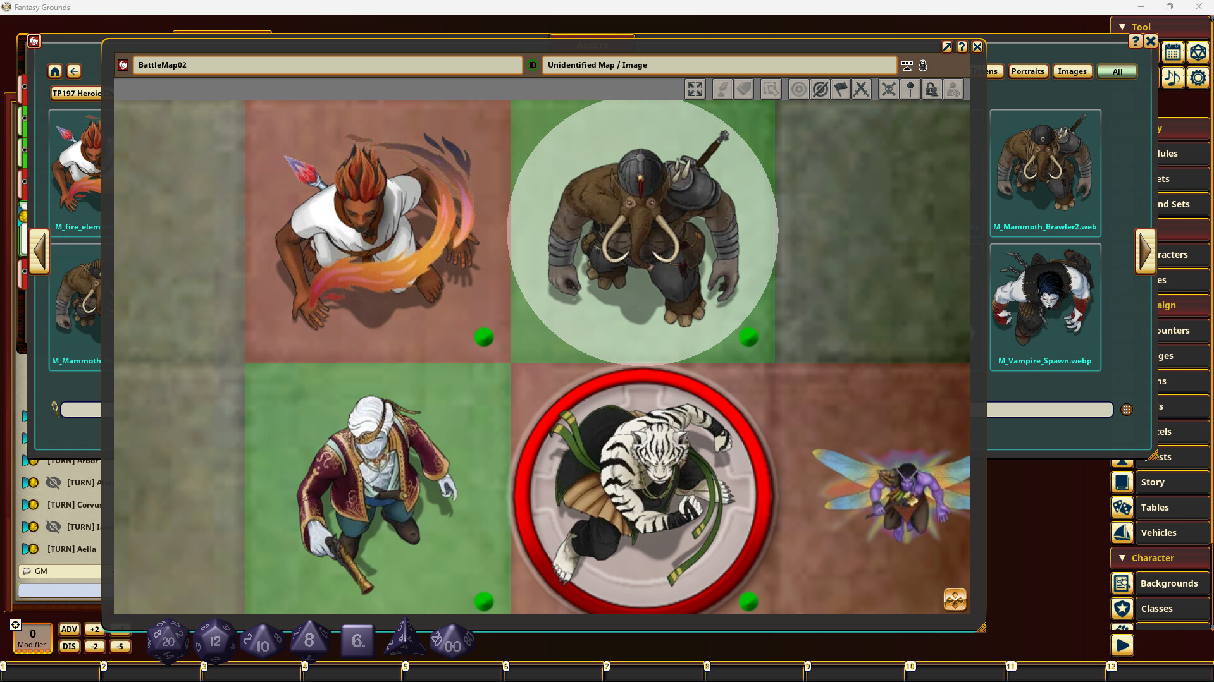The image size is (1214, 682).
Task: Click the d12 die
Action: [x=215, y=641]
